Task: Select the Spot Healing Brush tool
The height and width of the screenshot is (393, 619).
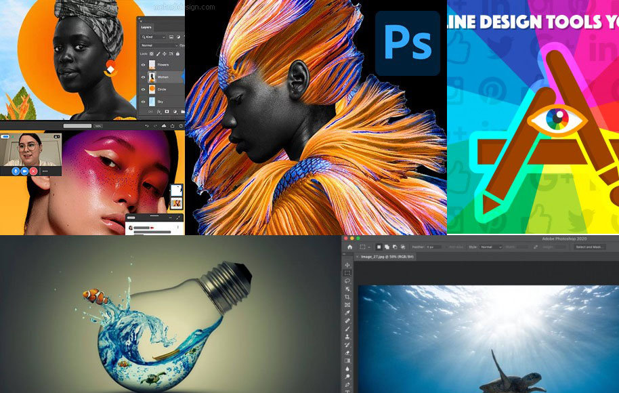Action: (x=347, y=320)
